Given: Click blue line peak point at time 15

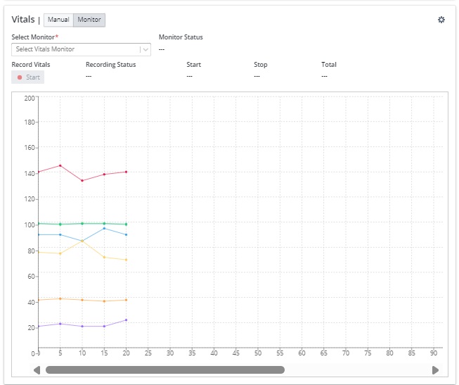Looking at the screenshot, I should point(104,228).
